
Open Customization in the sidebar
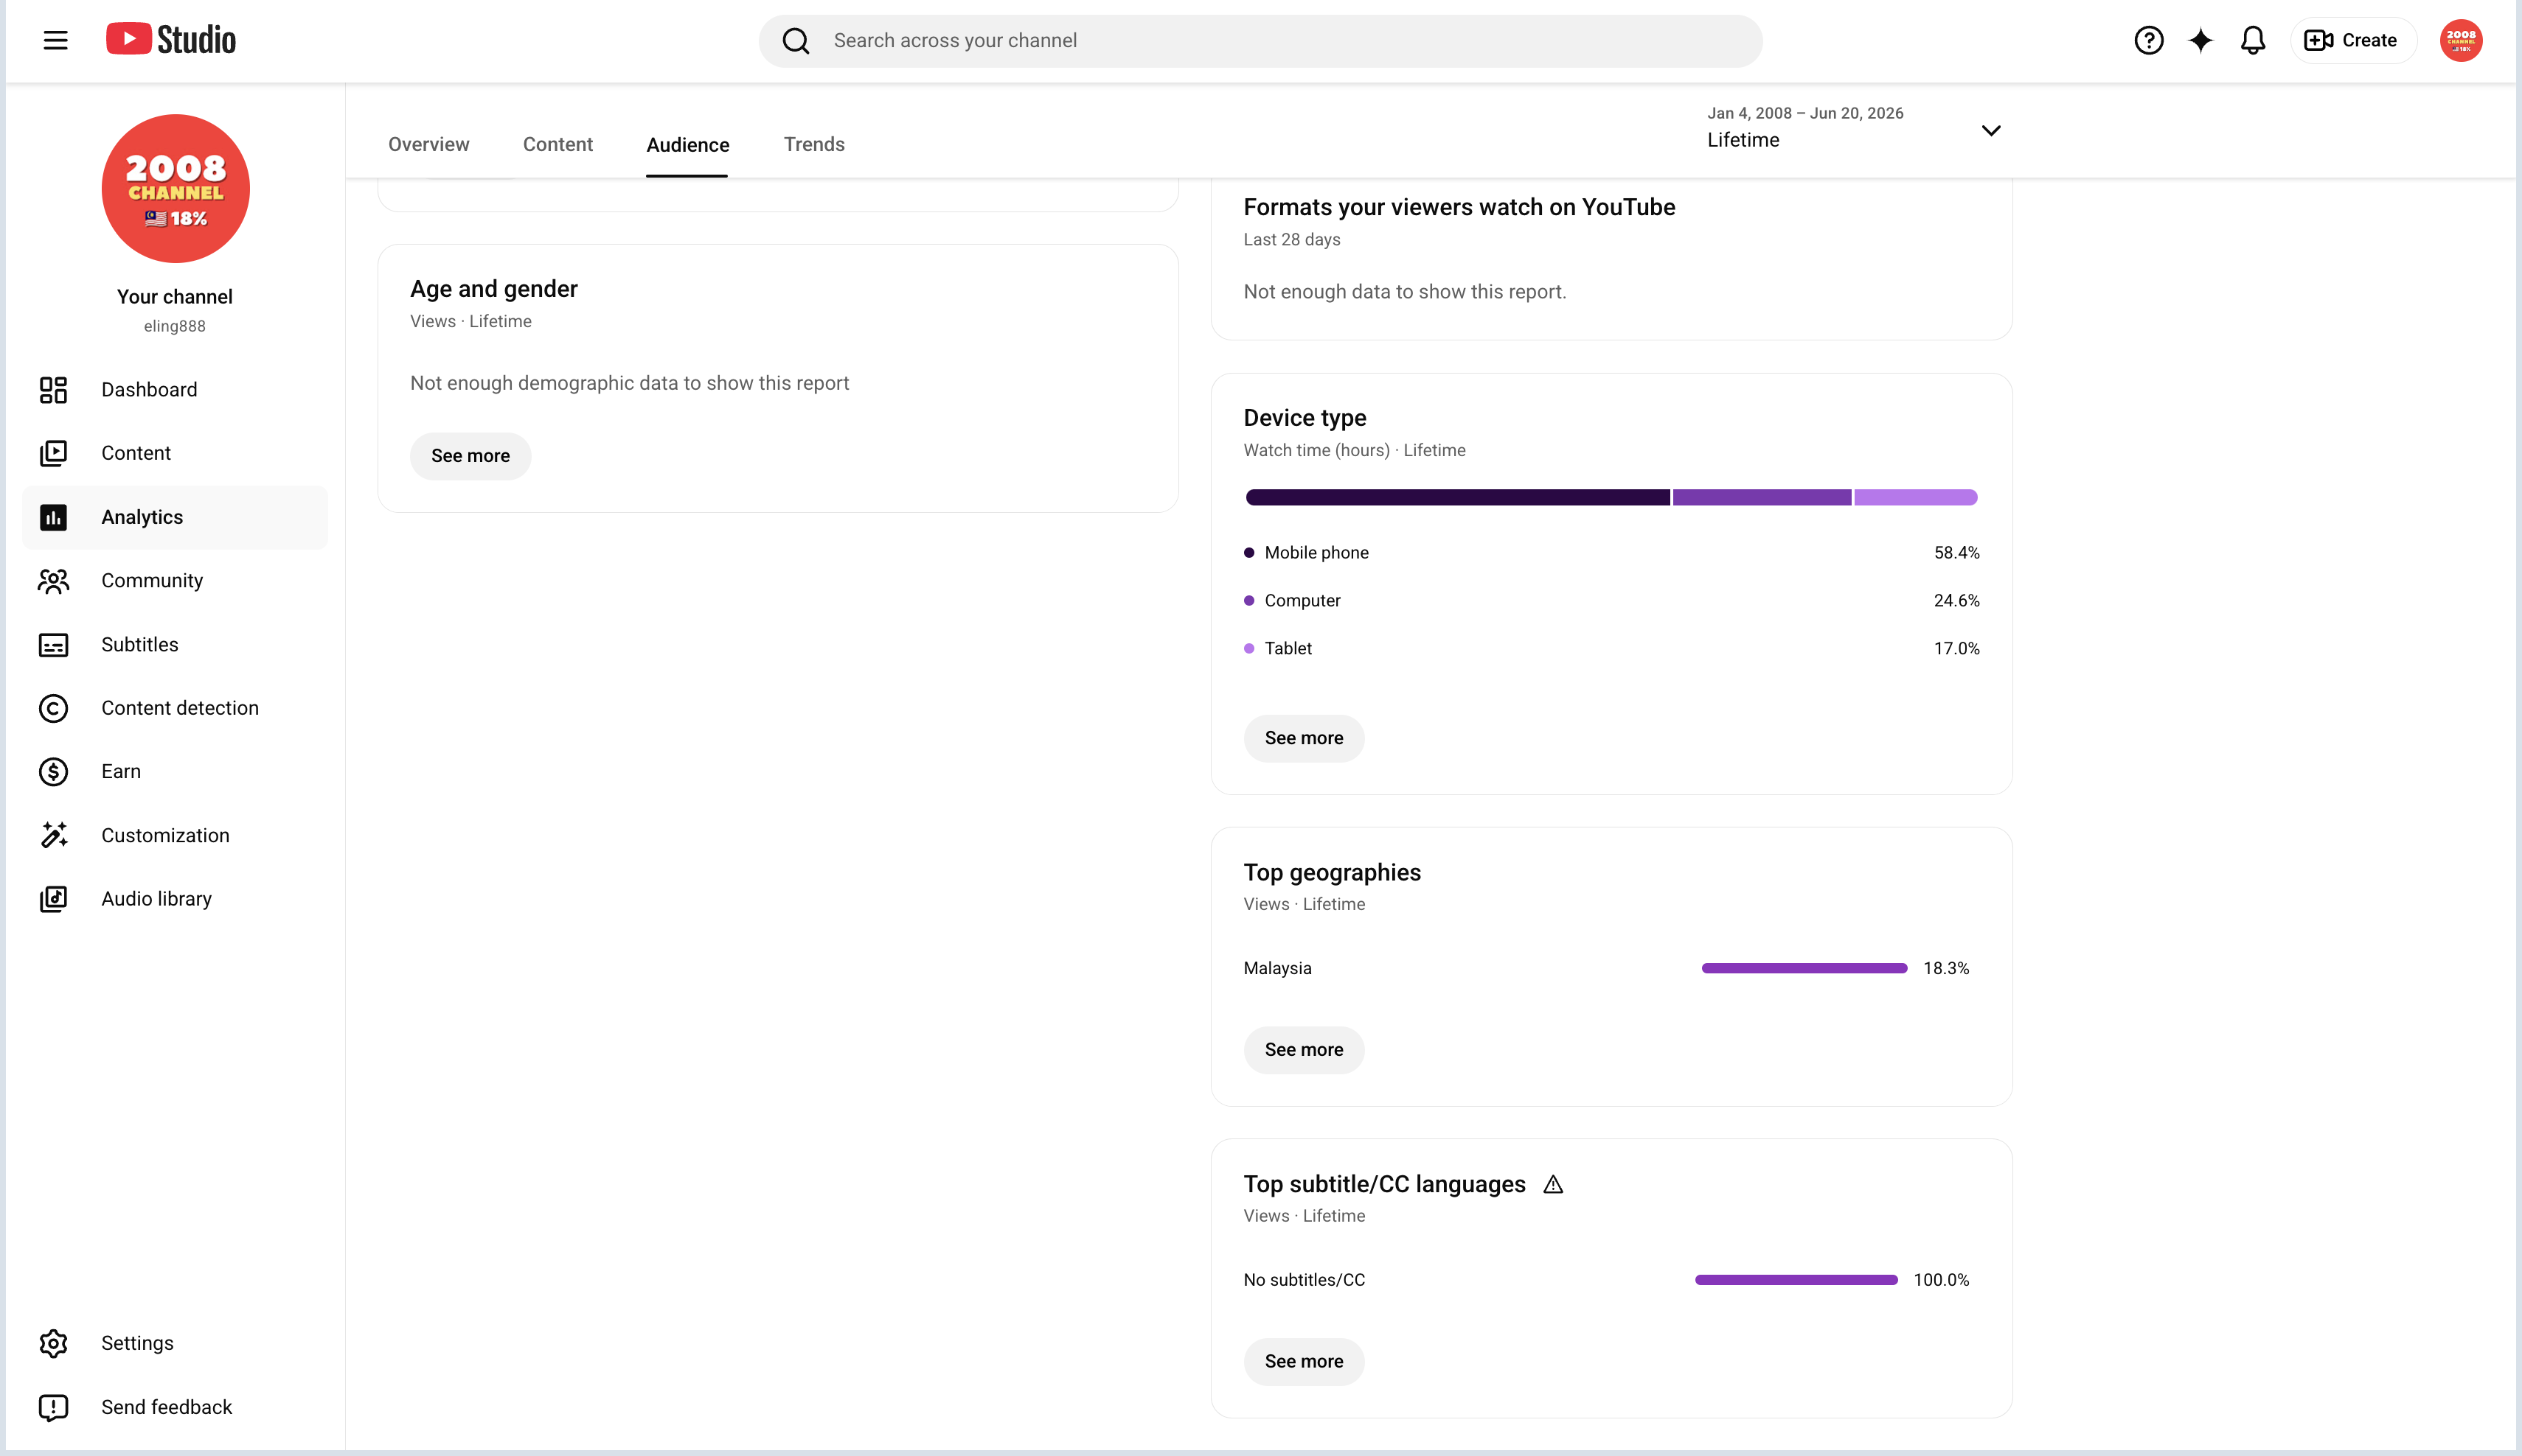[x=176, y=835]
